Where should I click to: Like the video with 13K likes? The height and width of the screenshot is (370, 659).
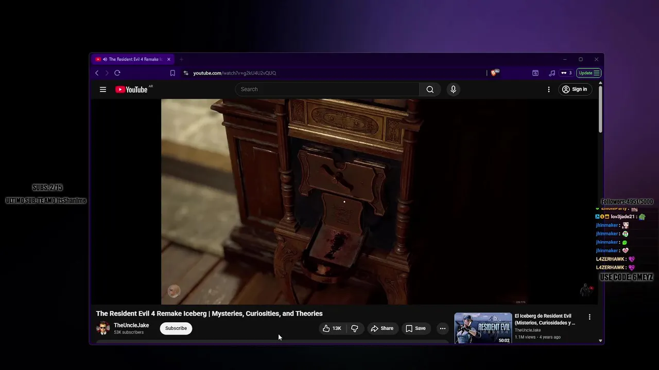tap(332, 328)
